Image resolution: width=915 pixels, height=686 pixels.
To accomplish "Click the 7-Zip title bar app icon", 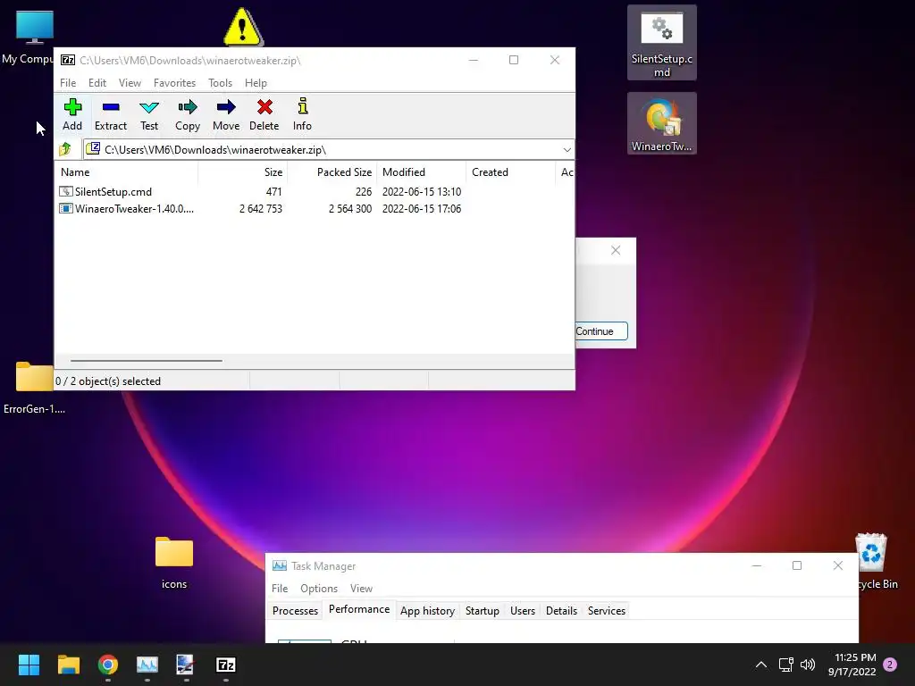I will click(68, 60).
